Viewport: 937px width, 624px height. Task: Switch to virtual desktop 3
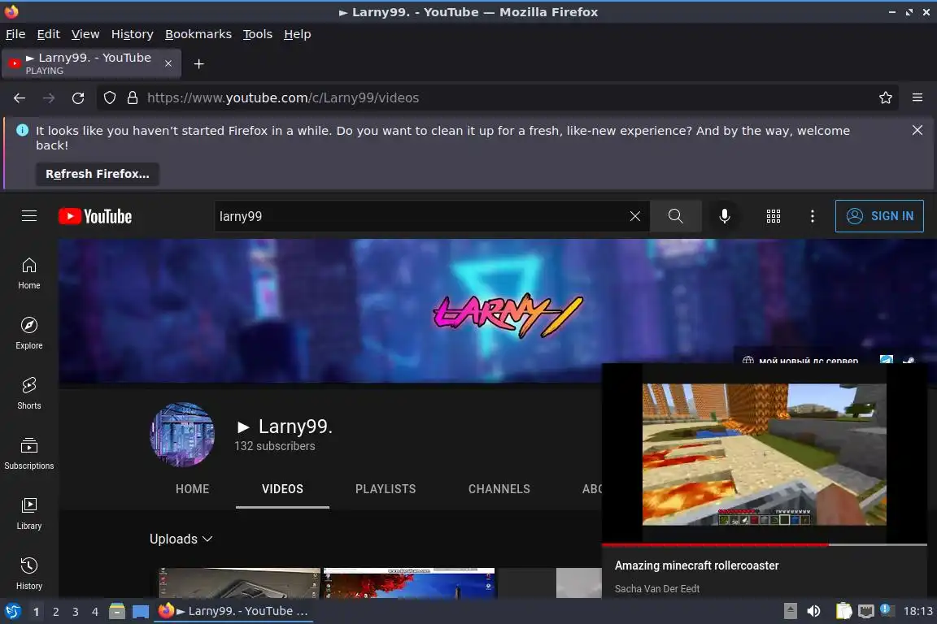76,612
